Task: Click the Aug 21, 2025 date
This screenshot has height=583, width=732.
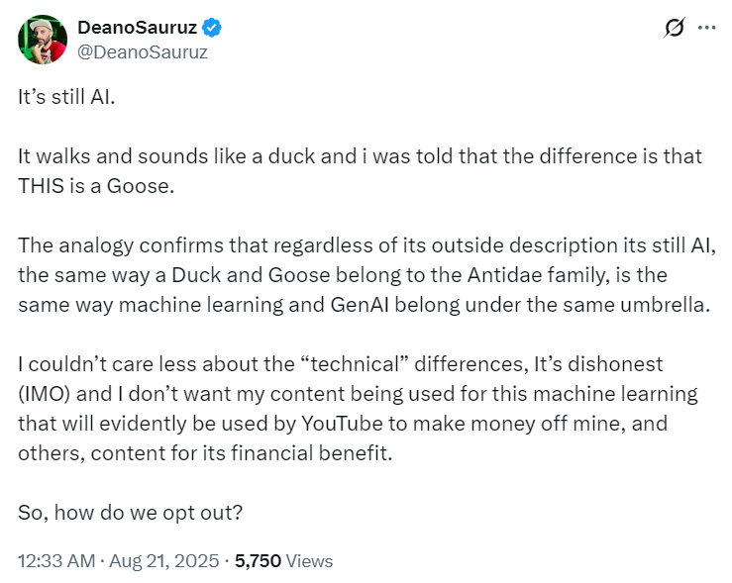Action: (163, 560)
